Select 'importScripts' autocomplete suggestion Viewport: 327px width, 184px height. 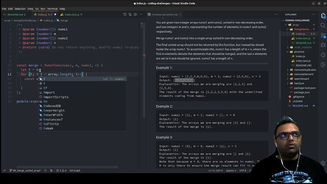click(x=82, y=97)
